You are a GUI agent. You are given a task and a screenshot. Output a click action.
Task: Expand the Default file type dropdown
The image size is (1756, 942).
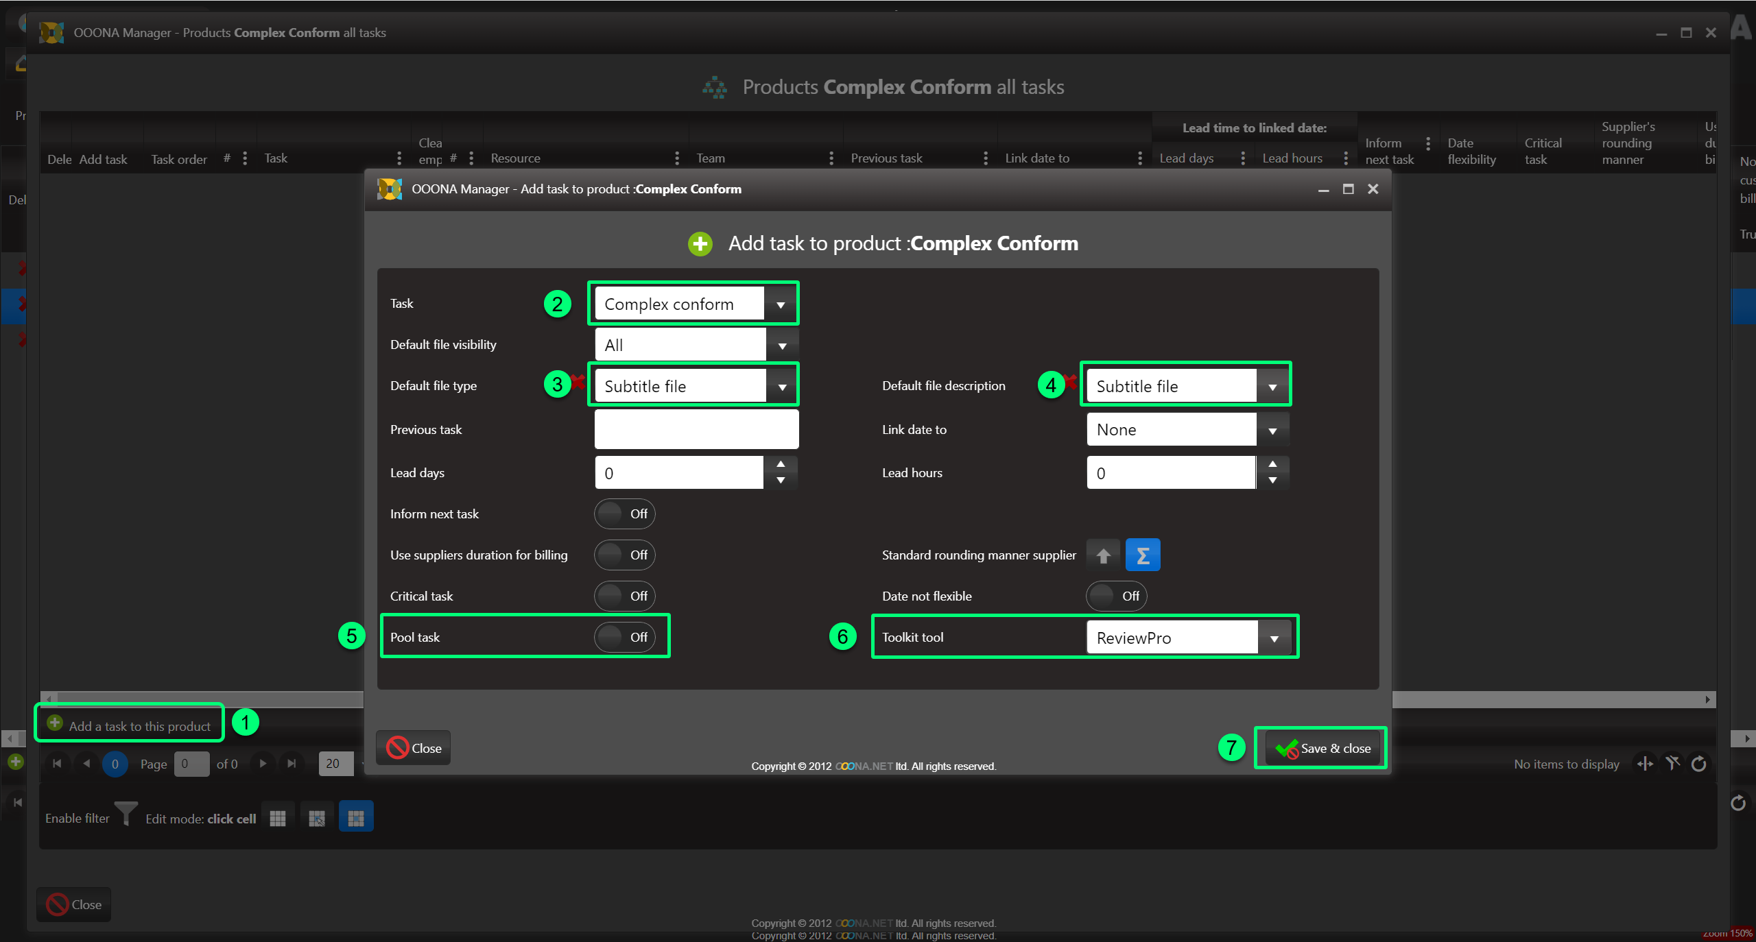(x=781, y=387)
